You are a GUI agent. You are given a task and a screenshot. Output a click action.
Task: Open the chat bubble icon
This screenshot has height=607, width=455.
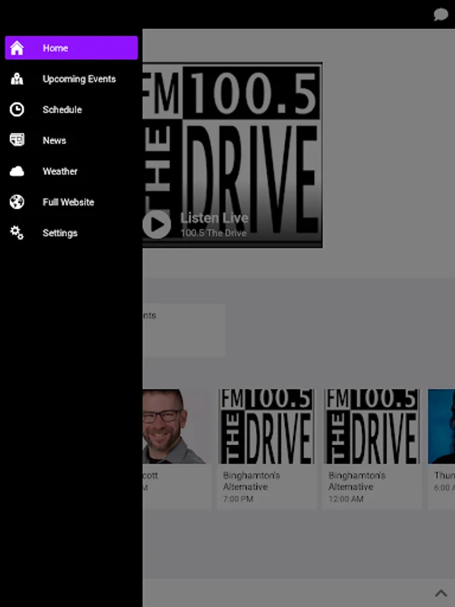(441, 15)
